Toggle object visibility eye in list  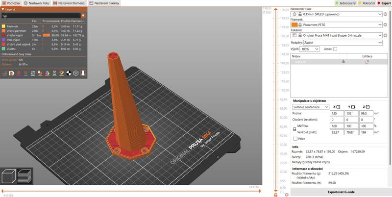point(343,62)
